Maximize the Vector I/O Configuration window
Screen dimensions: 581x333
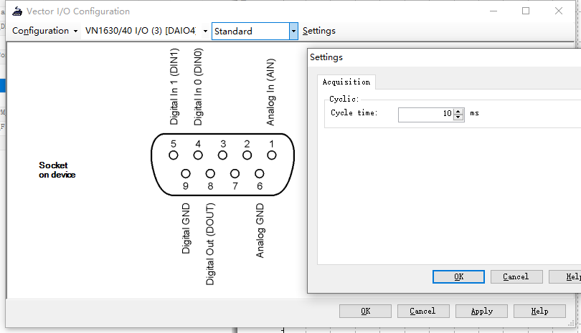[x=526, y=11]
